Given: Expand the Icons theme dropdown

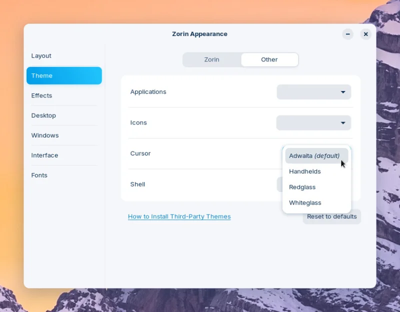Looking at the screenshot, I should tap(314, 122).
